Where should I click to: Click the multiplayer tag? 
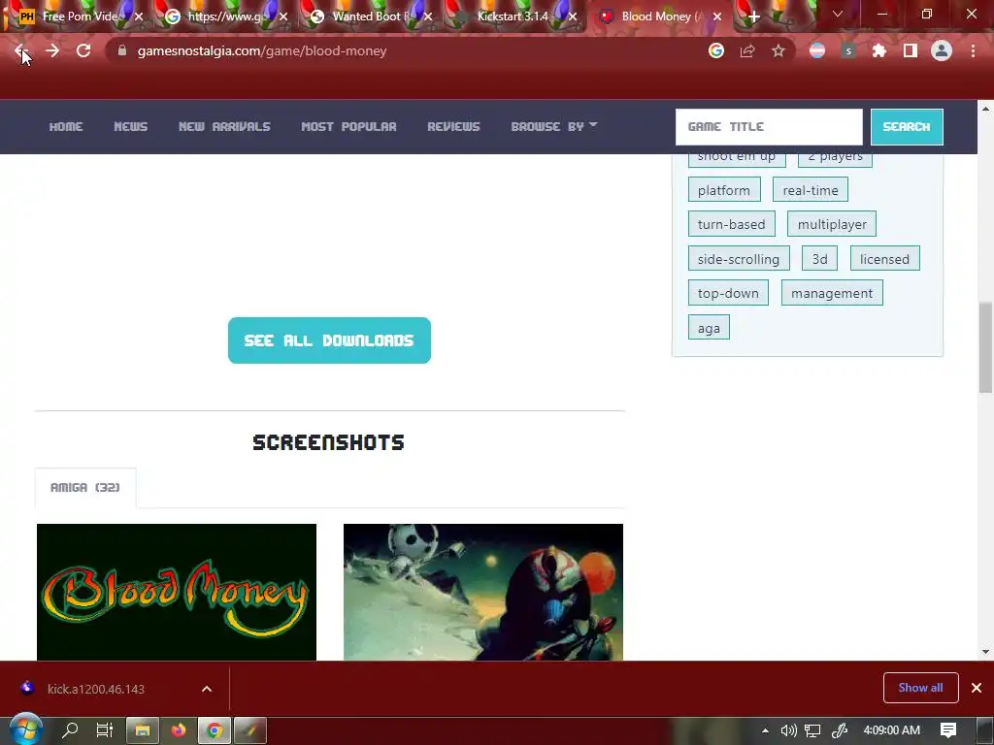tap(832, 224)
